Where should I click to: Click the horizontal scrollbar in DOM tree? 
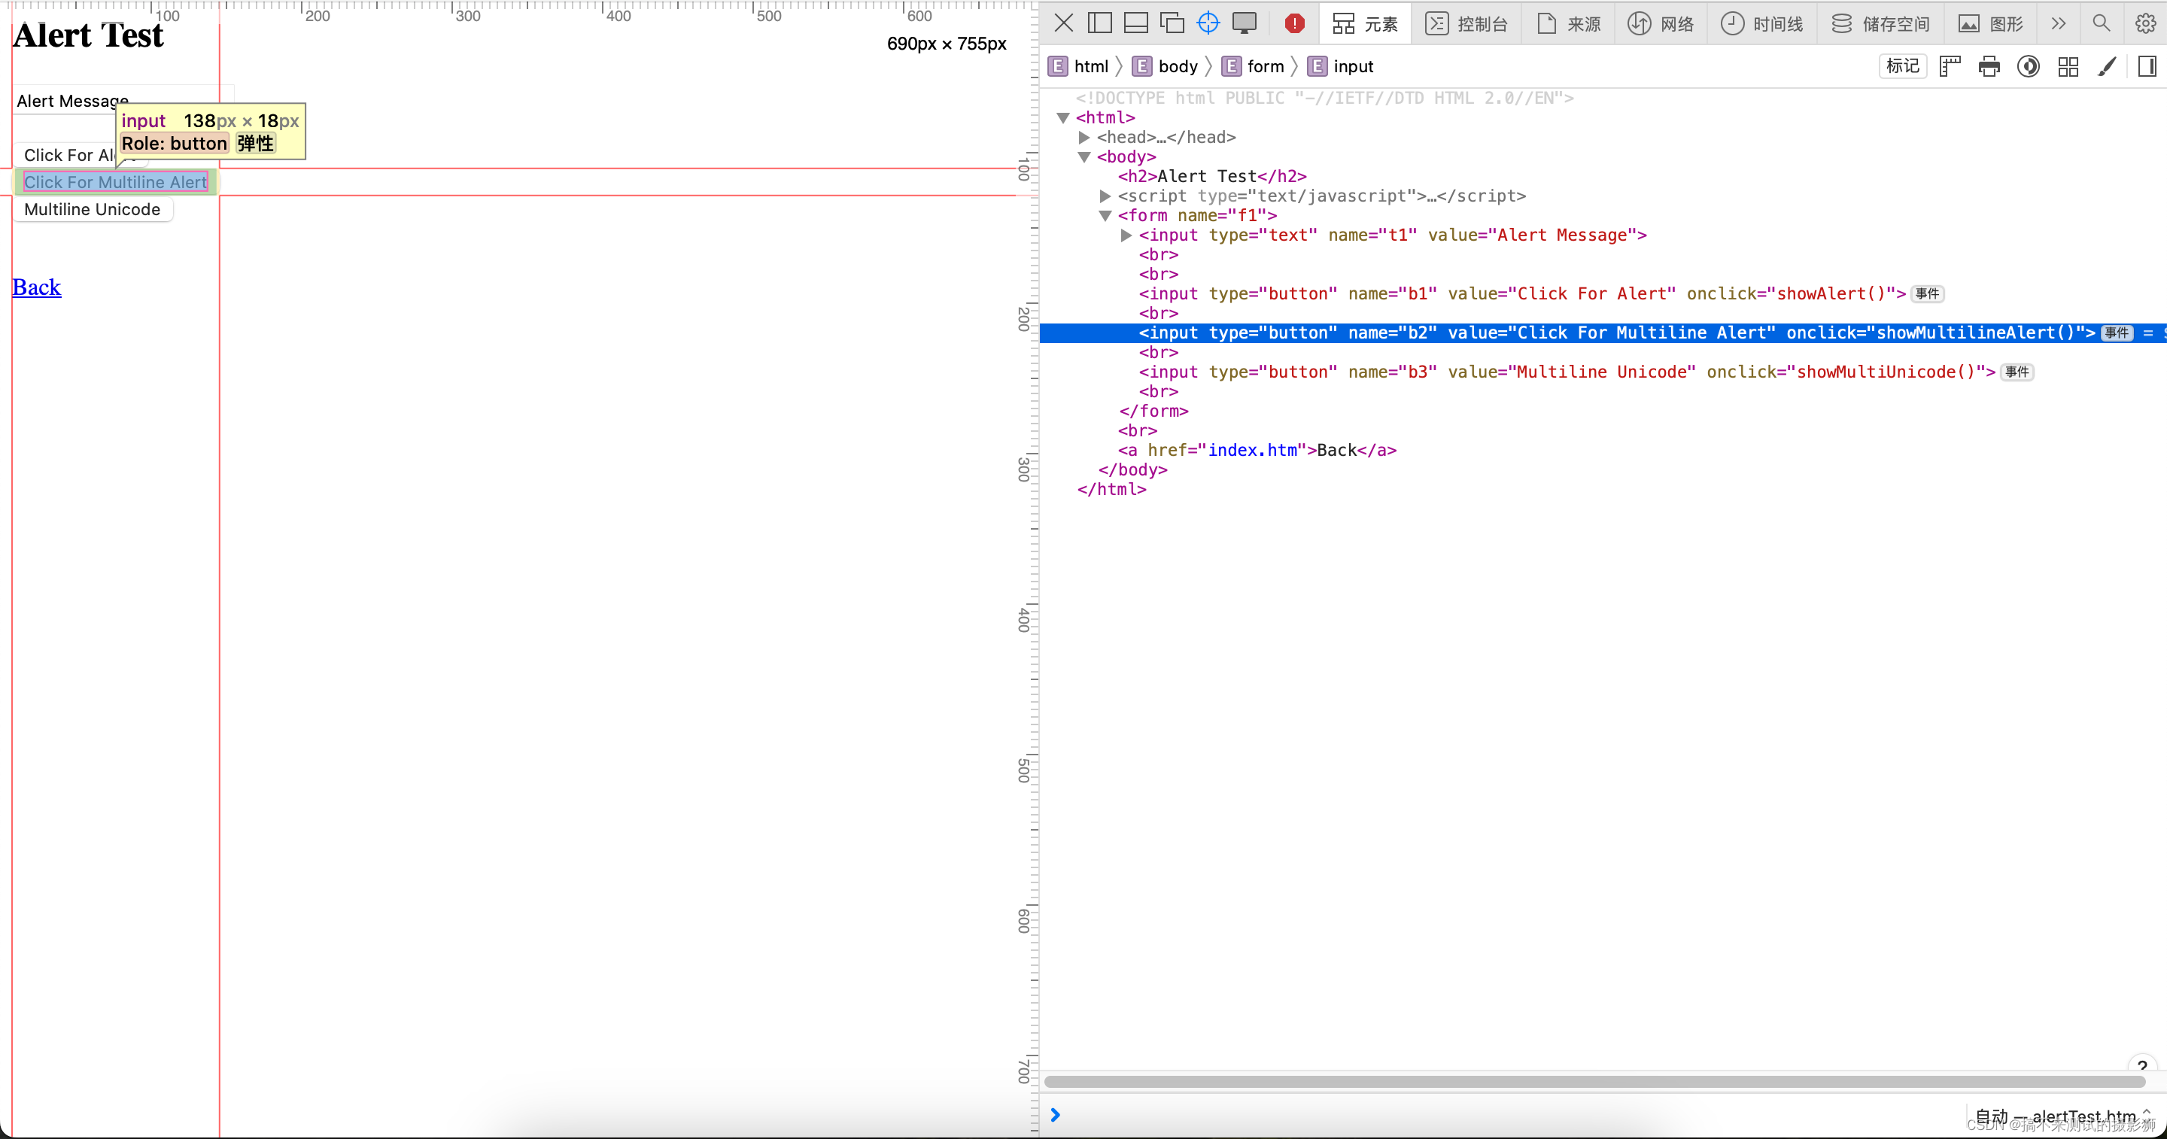1594,1081
